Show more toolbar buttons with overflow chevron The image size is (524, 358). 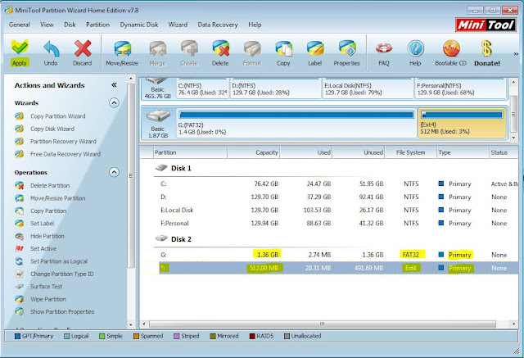click(516, 53)
